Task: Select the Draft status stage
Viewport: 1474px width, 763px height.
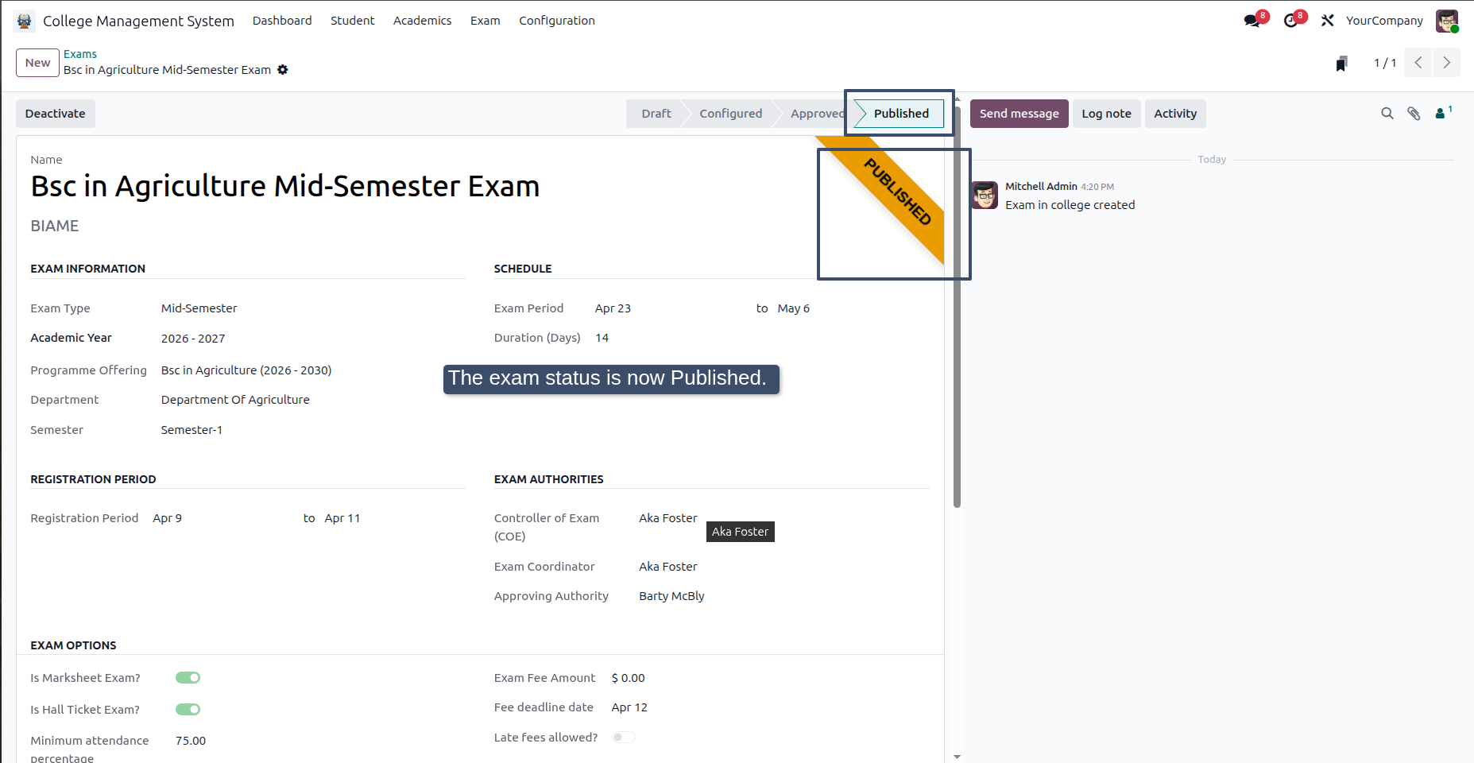Action: tap(656, 114)
